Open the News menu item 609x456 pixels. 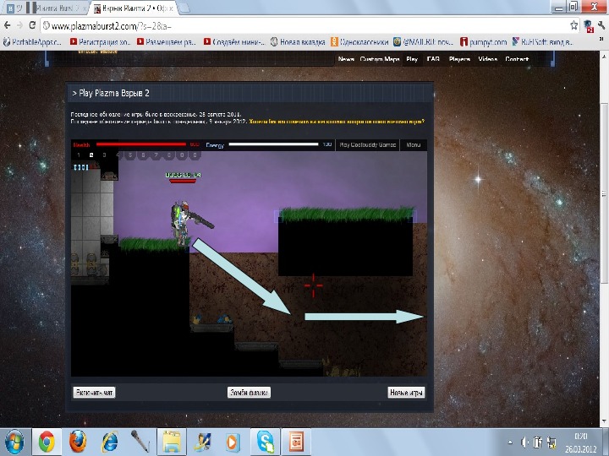click(x=346, y=59)
